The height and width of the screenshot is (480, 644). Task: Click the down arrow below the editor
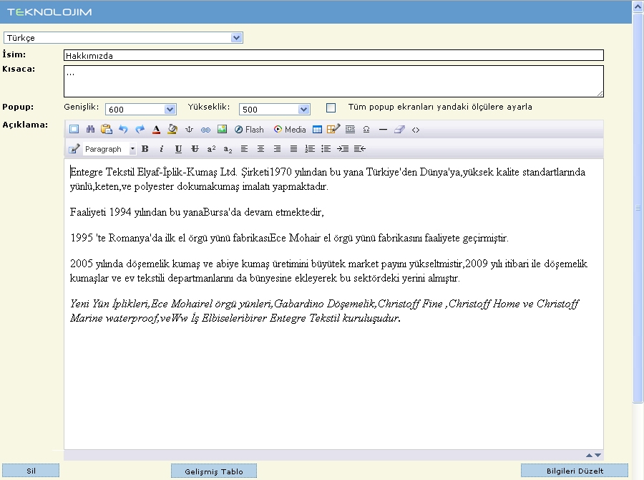pyautogui.click(x=597, y=455)
